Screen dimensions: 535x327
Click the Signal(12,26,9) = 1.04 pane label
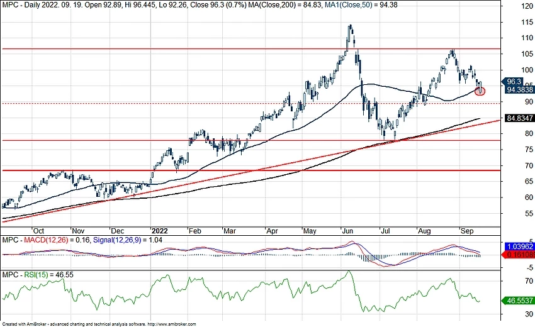coord(128,240)
